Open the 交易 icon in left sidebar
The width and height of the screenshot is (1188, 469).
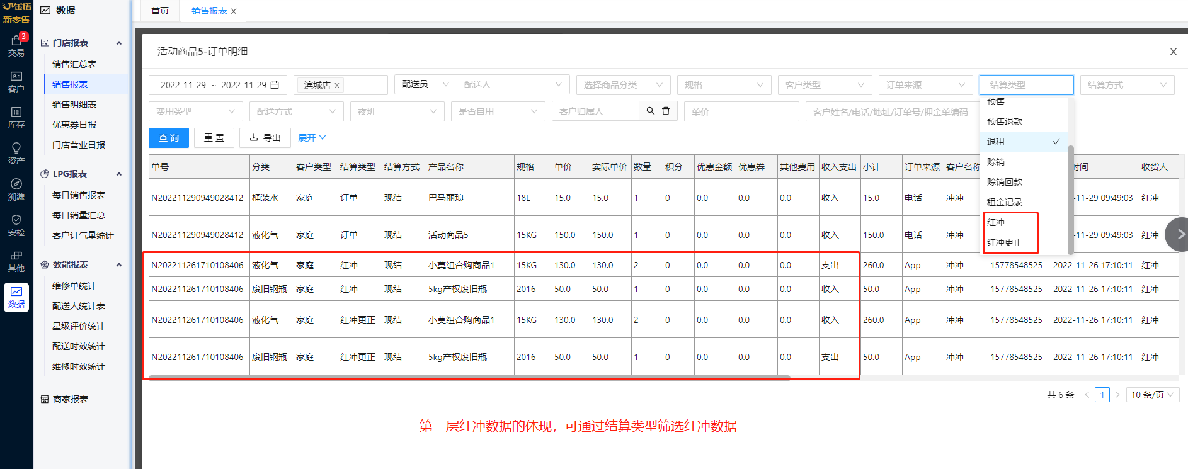(x=16, y=45)
